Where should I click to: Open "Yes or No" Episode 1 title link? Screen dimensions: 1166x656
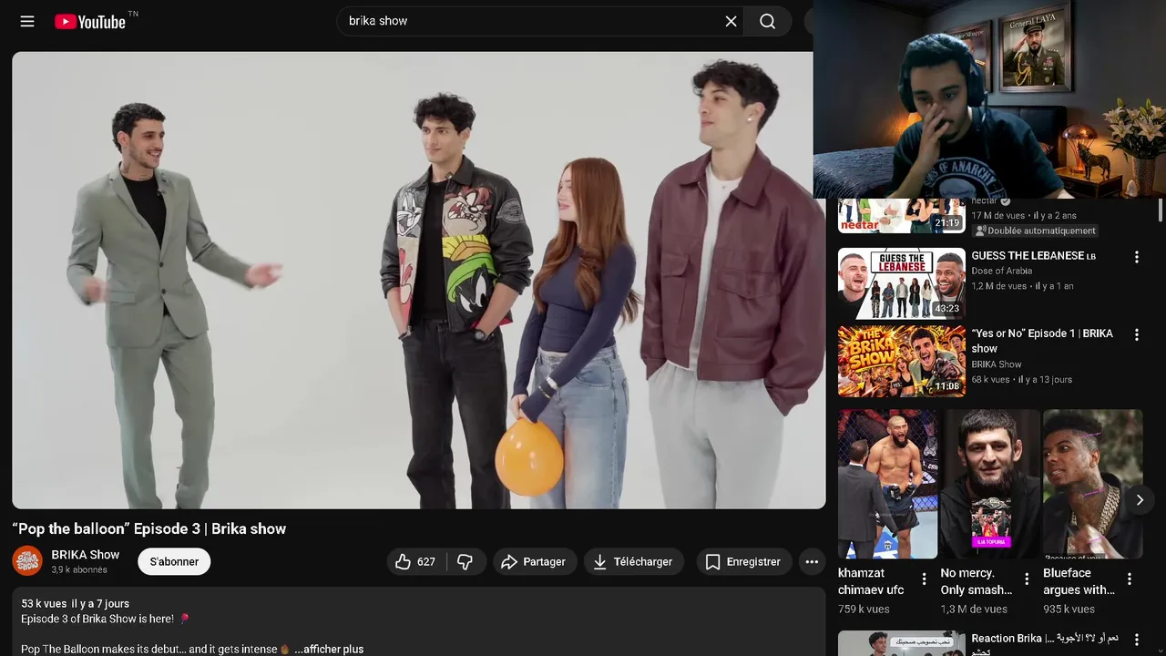1042,341
